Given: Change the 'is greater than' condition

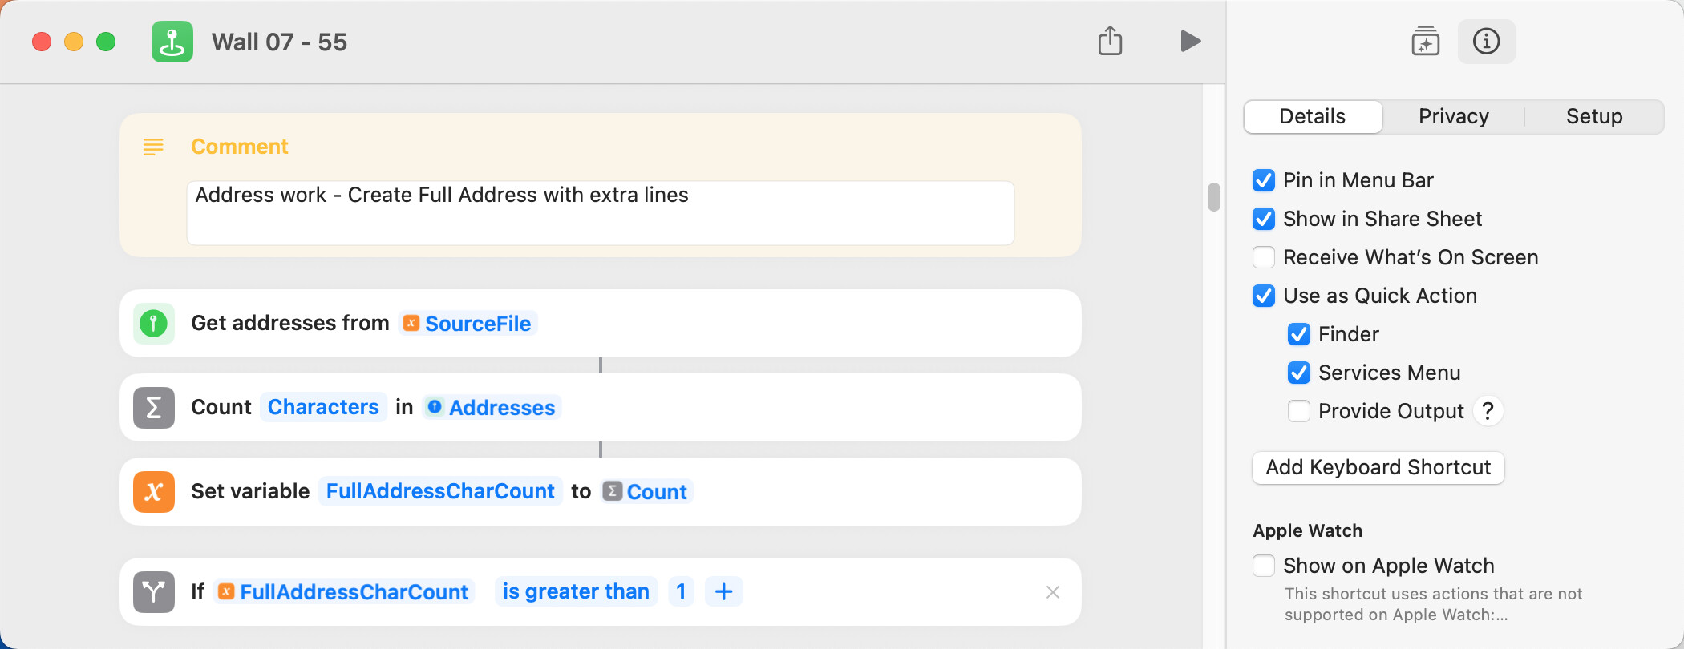Looking at the screenshot, I should pos(576,591).
